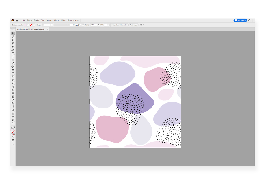Select the Magic Wand tool
The image size is (268, 184).
(x=13, y=40)
